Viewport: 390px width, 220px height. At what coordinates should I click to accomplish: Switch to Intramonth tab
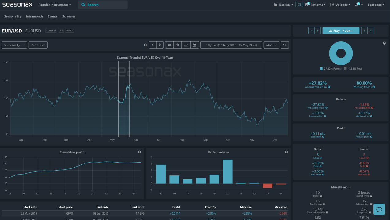point(34,16)
